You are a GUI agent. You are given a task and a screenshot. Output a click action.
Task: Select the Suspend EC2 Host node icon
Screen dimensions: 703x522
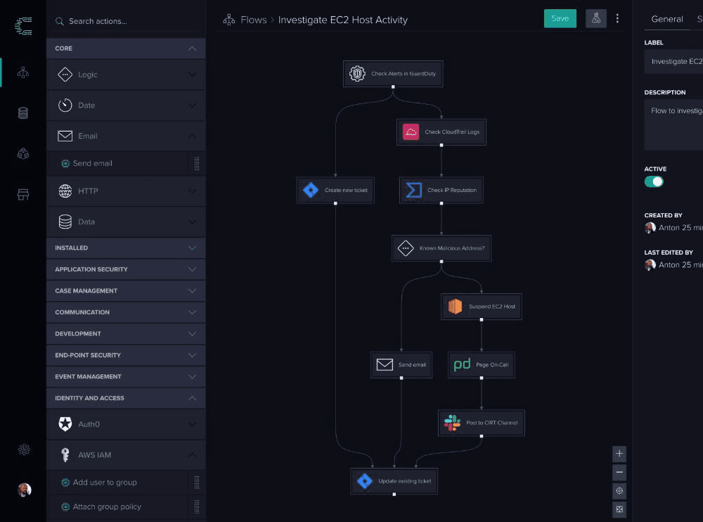click(456, 306)
